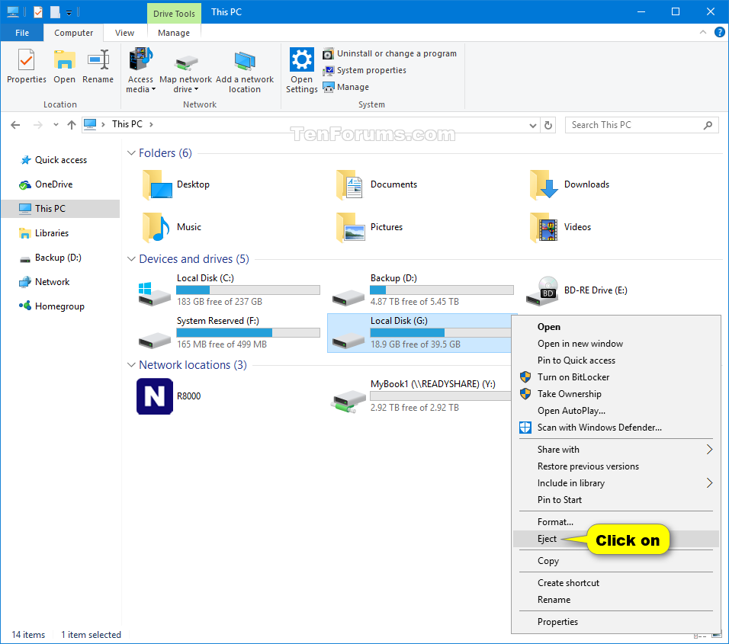Select the Videos folder icon
The width and height of the screenshot is (729, 644).
544,227
